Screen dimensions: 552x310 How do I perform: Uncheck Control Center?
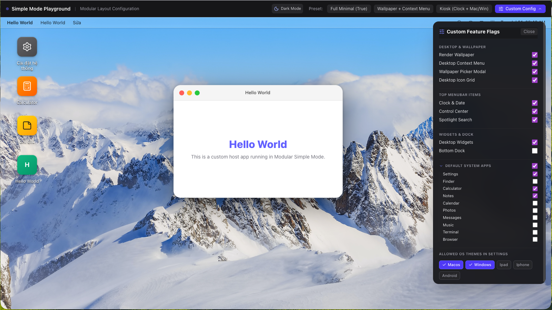[535, 111]
